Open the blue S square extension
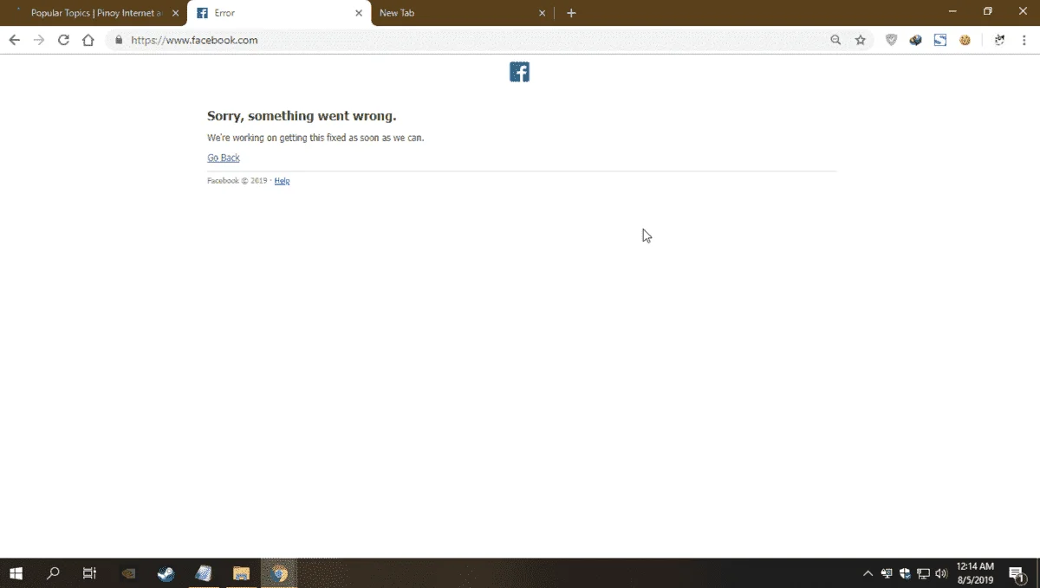 (x=940, y=40)
